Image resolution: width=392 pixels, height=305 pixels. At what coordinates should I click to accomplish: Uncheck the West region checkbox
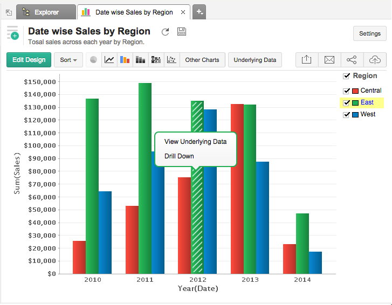coord(347,115)
